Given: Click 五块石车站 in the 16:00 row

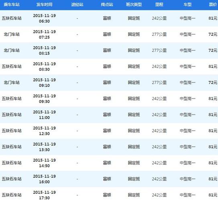Looking at the screenshot, I should click(x=12, y=179).
